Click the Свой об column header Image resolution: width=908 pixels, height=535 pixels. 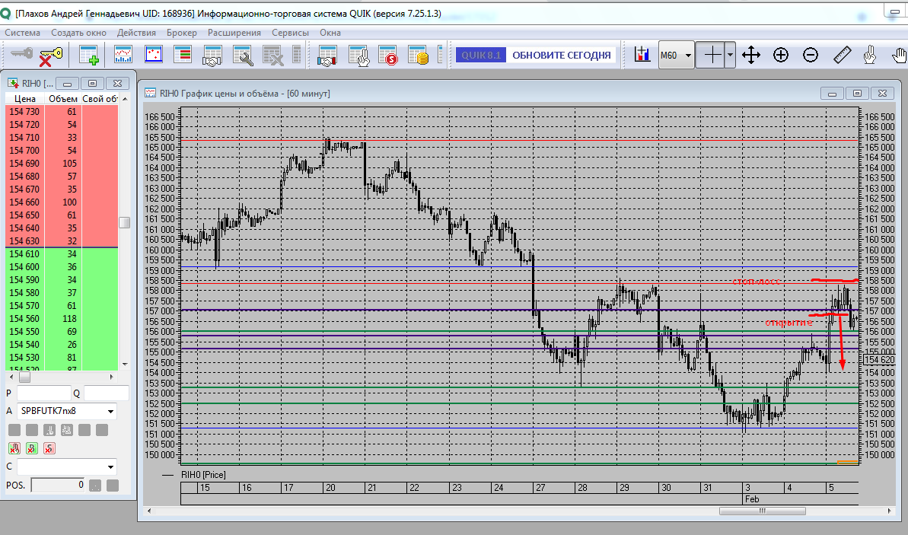point(100,98)
